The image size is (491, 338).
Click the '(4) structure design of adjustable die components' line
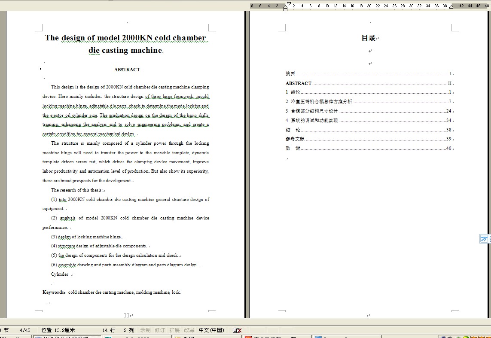99,246
